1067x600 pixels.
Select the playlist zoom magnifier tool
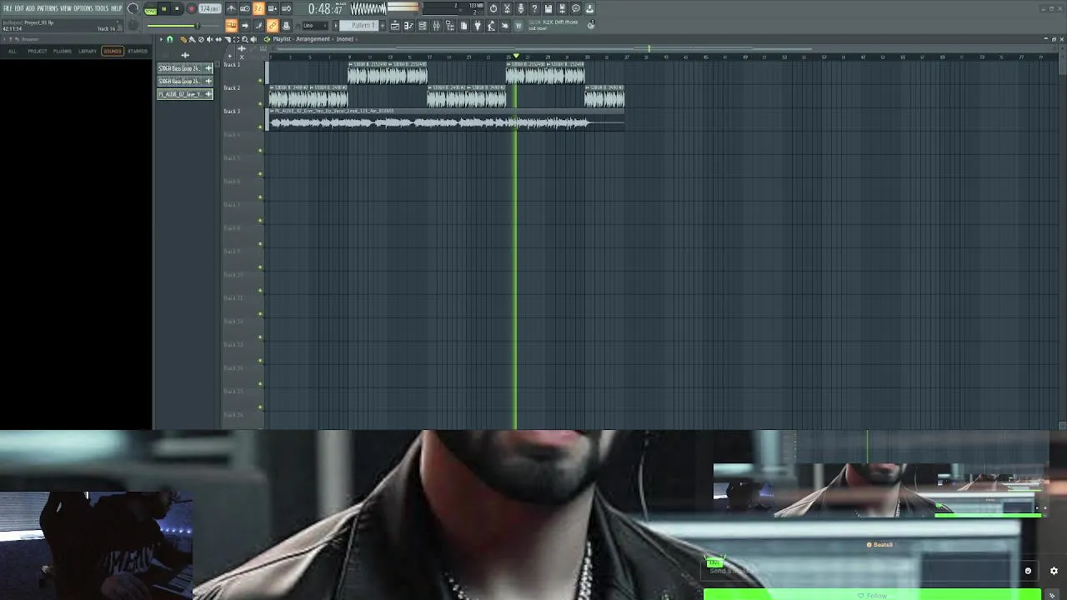244,39
